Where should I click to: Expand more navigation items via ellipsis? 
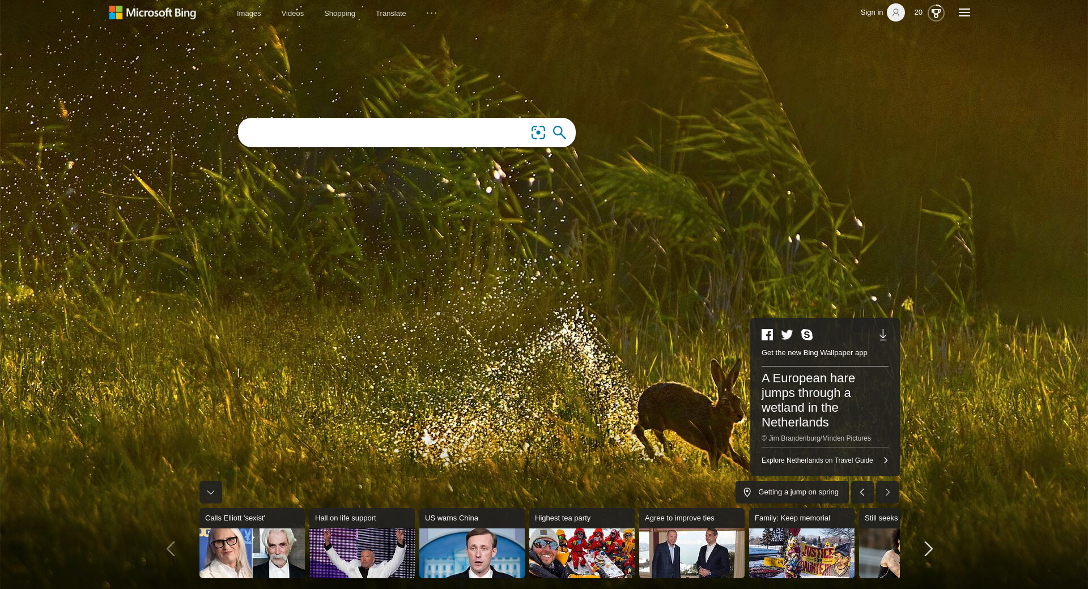(432, 13)
